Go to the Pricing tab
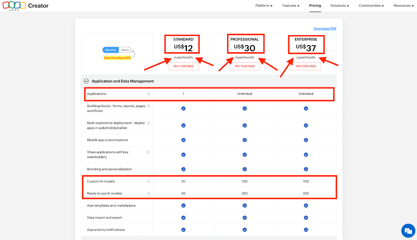 coord(315,5)
